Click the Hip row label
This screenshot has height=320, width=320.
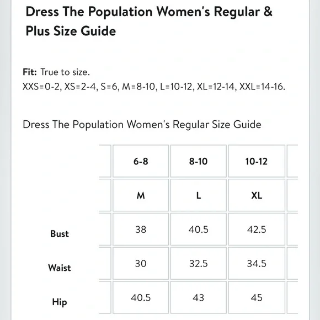(60, 302)
